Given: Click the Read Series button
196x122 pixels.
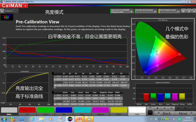Looking at the screenshot, I should tap(171, 109).
